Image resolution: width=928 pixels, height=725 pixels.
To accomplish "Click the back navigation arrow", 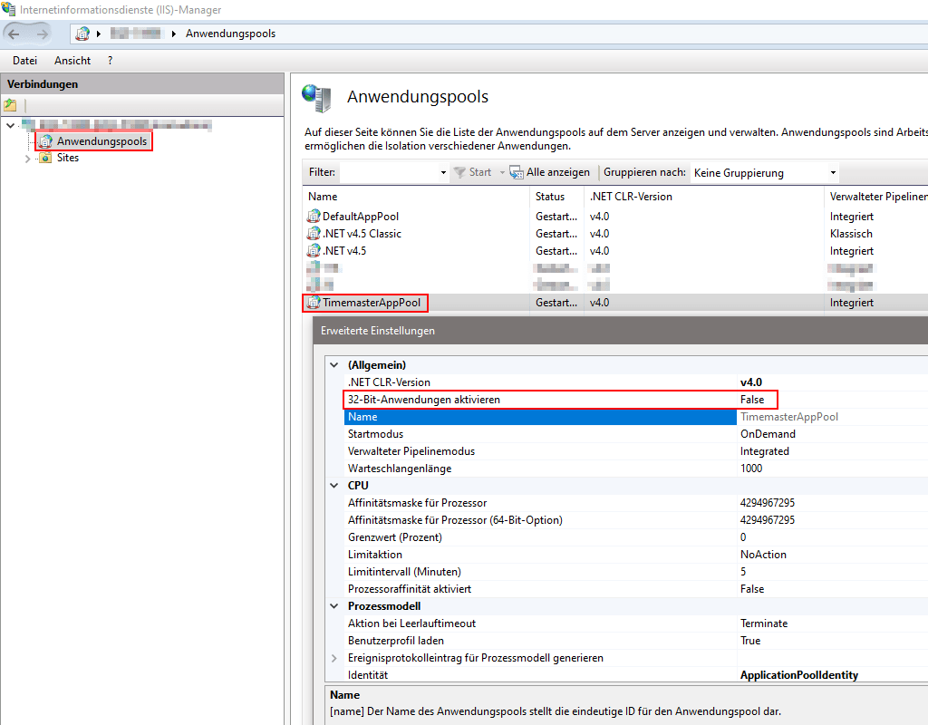I will [14, 33].
